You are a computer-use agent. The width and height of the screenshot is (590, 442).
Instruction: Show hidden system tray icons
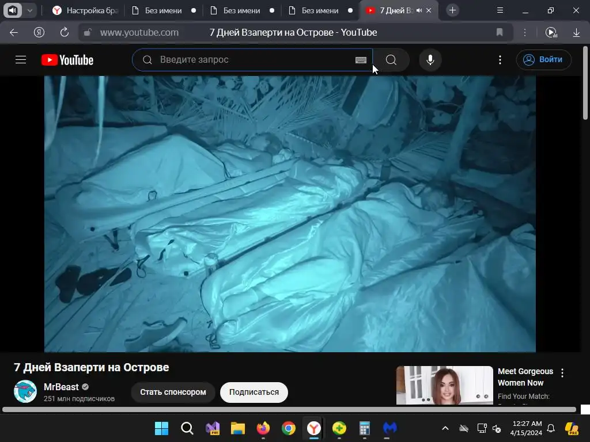(445, 428)
